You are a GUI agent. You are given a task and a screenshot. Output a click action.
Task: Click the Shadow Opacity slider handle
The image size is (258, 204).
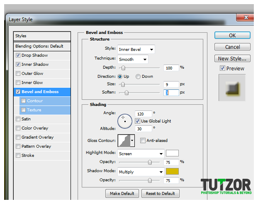[x=150, y=180]
